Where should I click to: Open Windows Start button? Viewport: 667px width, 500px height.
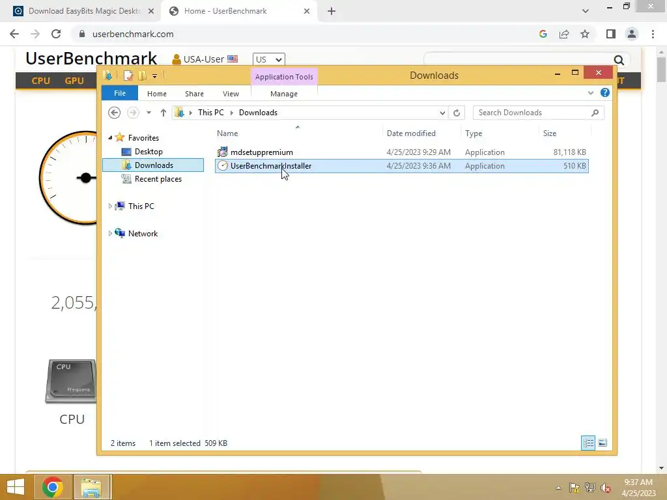(16, 487)
